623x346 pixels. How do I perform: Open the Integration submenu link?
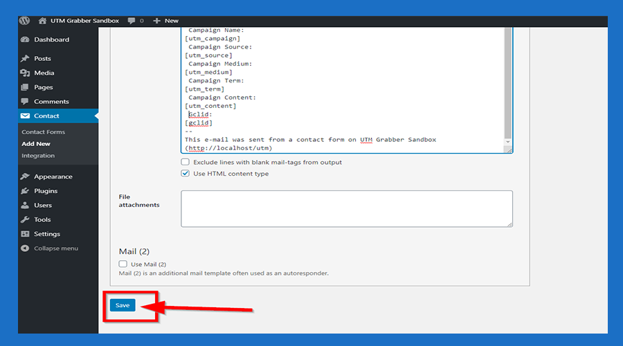38,156
